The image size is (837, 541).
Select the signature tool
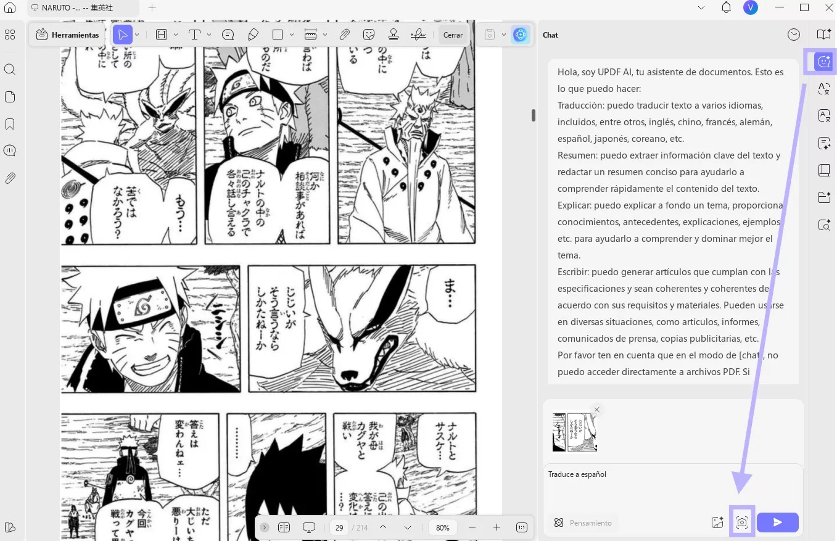coord(418,35)
